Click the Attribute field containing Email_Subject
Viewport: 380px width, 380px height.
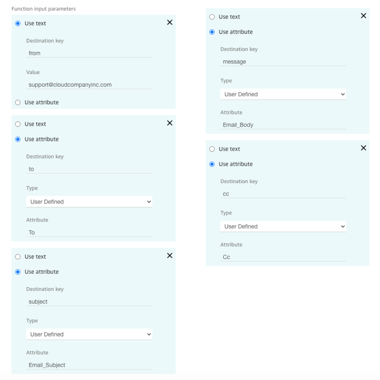(89, 365)
